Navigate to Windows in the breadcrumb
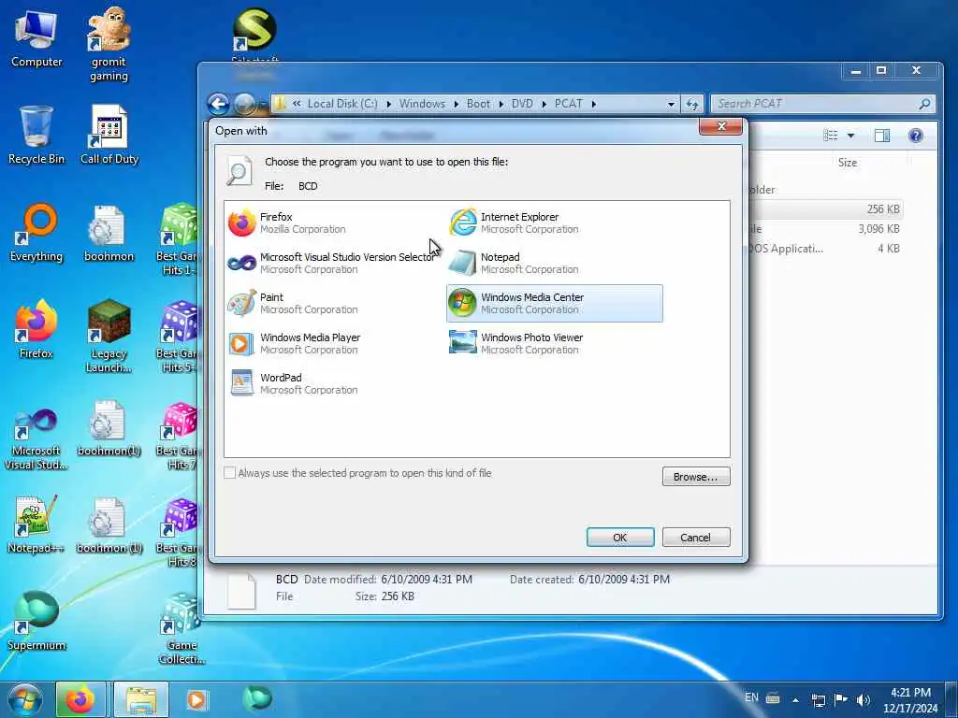 [x=422, y=104]
